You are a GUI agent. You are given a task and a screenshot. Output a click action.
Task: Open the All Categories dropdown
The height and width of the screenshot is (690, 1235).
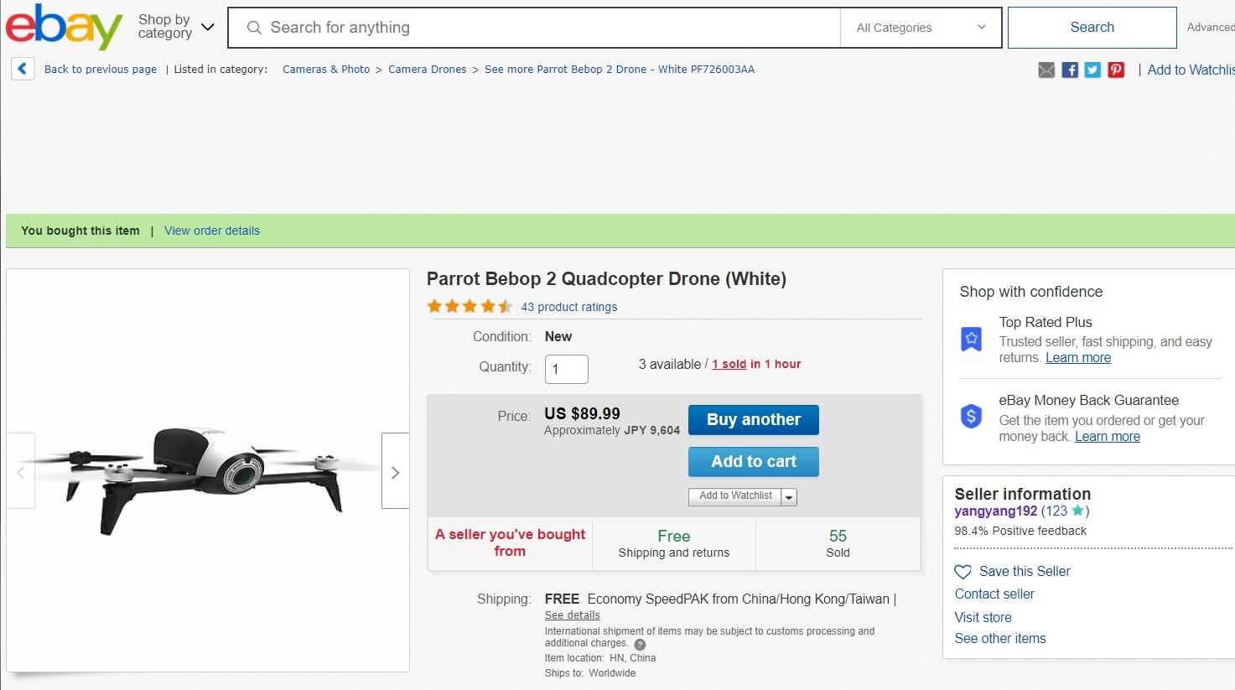click(920, 28)
